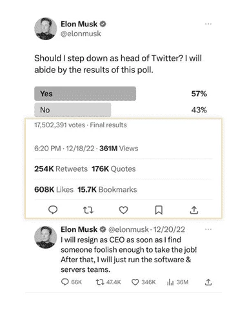The image size is (247, 310).
Task: Open Elon Musk's profile picture on the top tweet
Action: (46, 28)
